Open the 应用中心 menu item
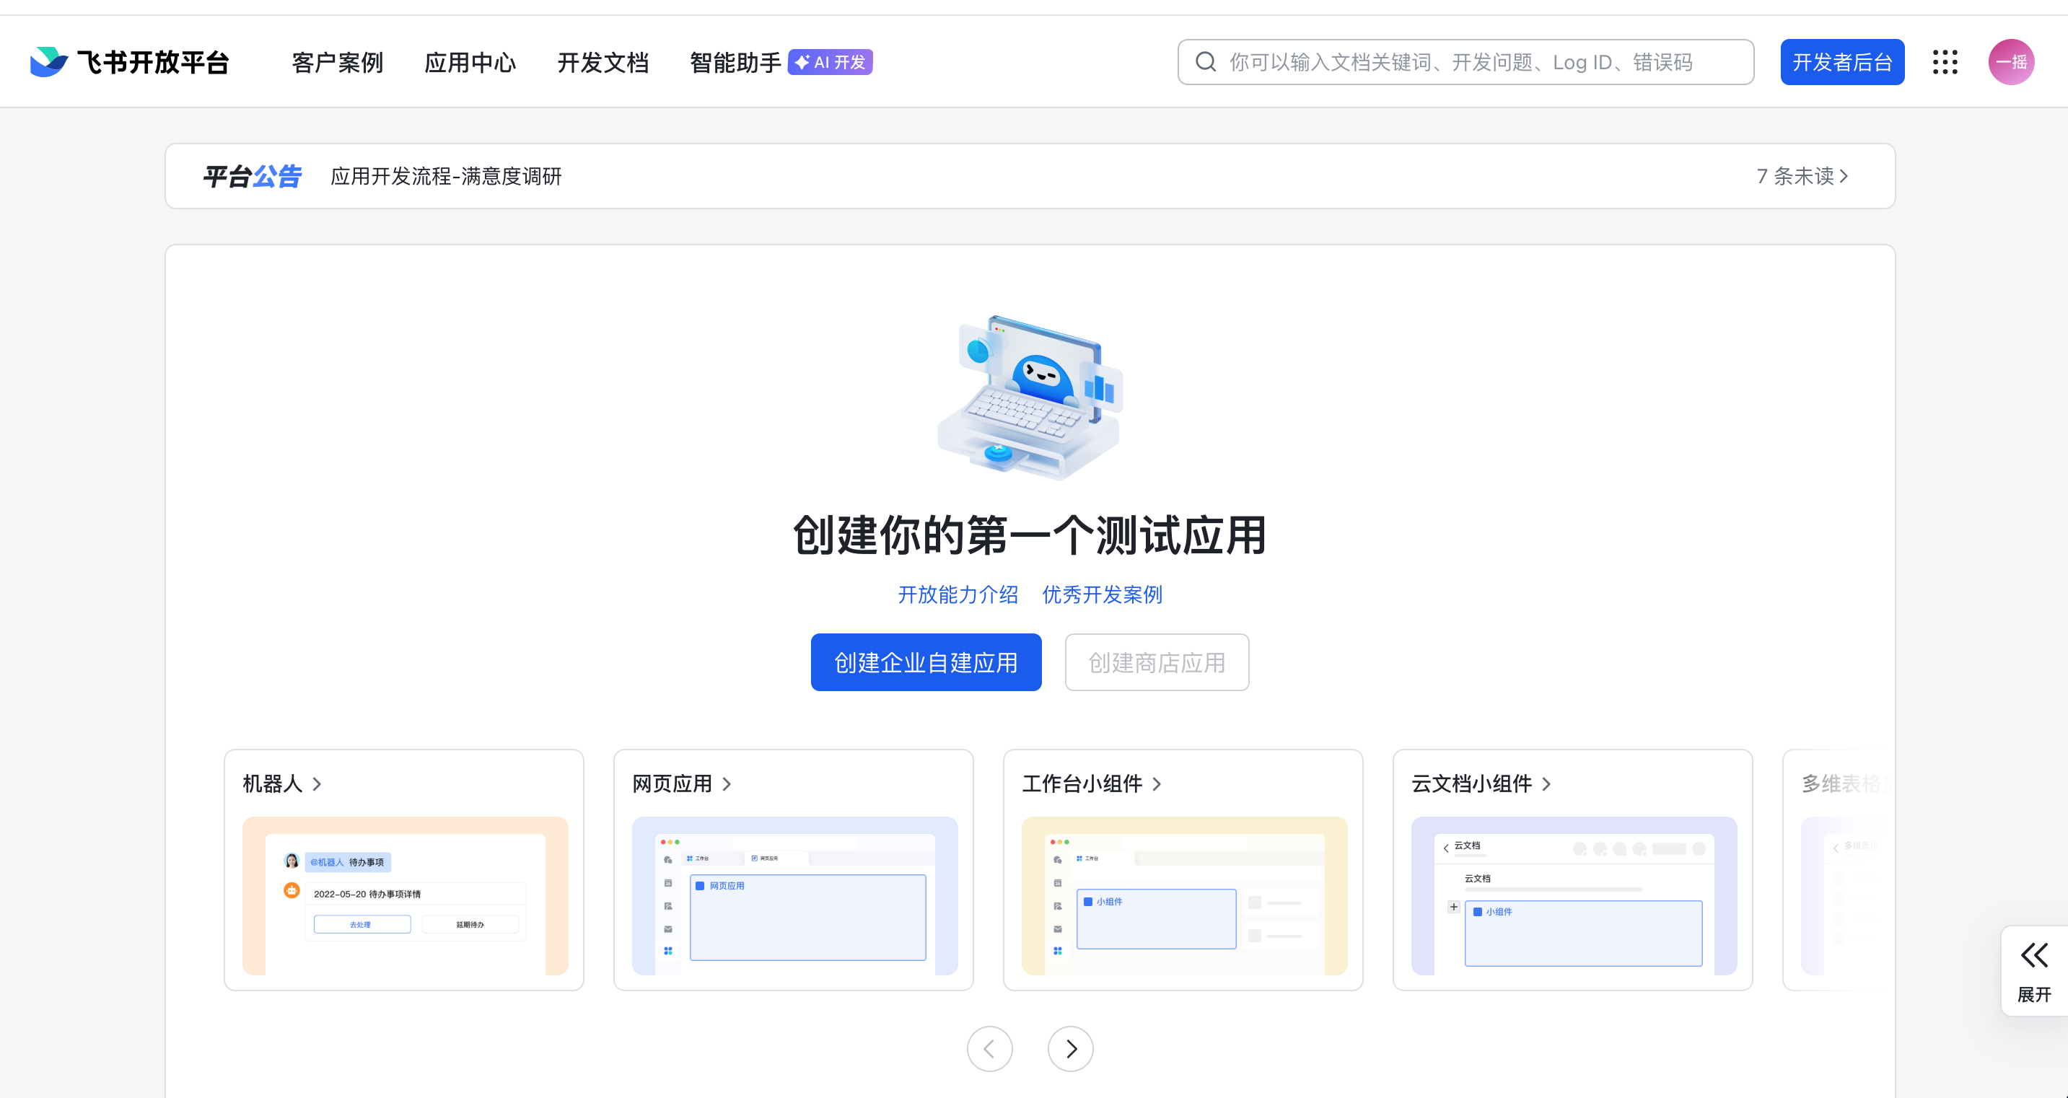This screenshot has height=1098, width=2068. [x=470, y=62]
